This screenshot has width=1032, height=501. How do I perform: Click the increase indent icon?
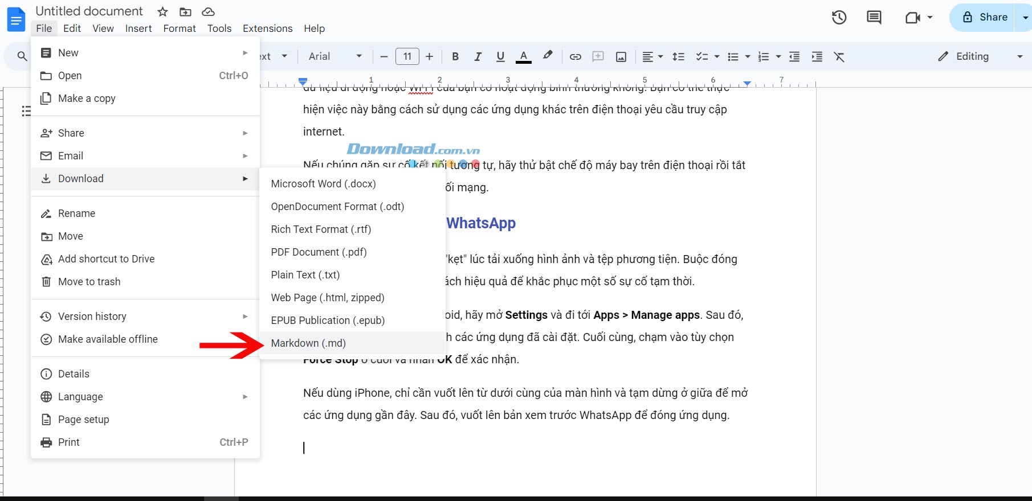[x=817, y=56]
